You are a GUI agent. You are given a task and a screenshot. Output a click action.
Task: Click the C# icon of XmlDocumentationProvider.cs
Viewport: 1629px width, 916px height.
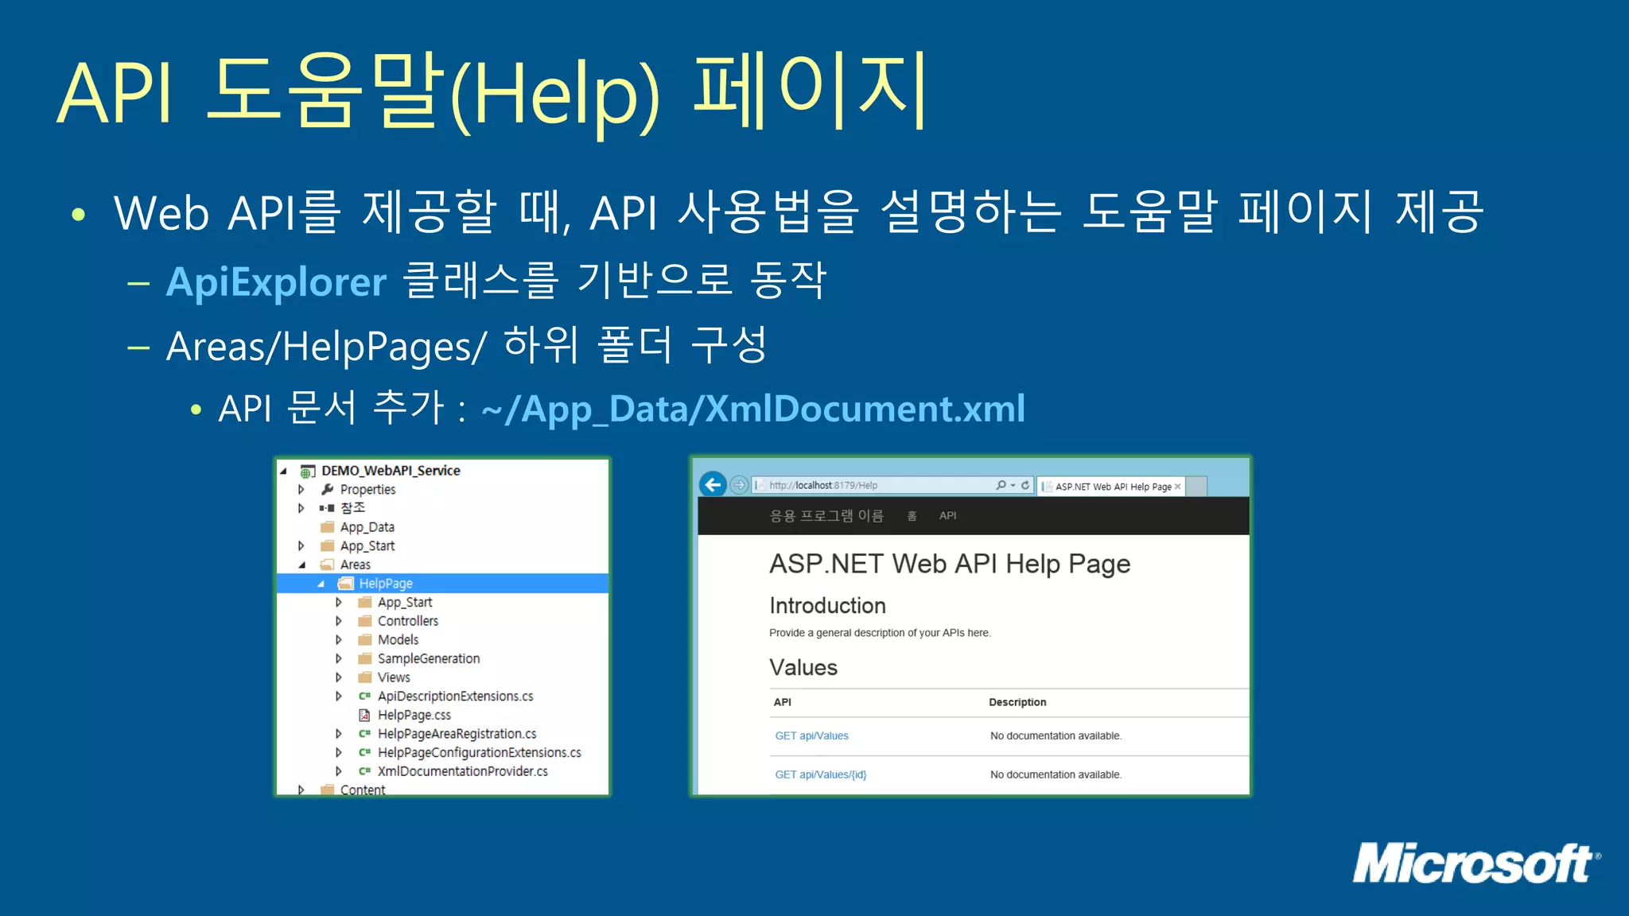point(365,771)
